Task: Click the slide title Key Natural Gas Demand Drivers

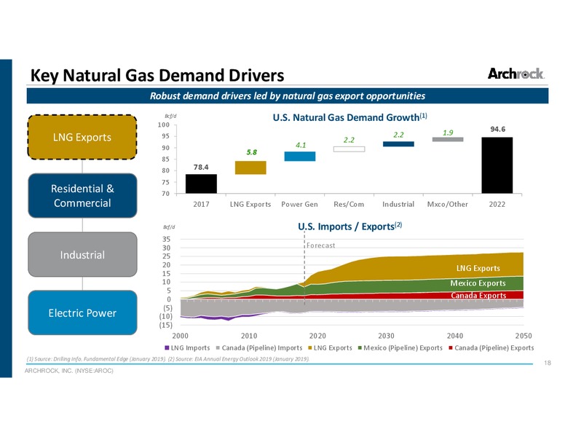Action: click(157, 75)
